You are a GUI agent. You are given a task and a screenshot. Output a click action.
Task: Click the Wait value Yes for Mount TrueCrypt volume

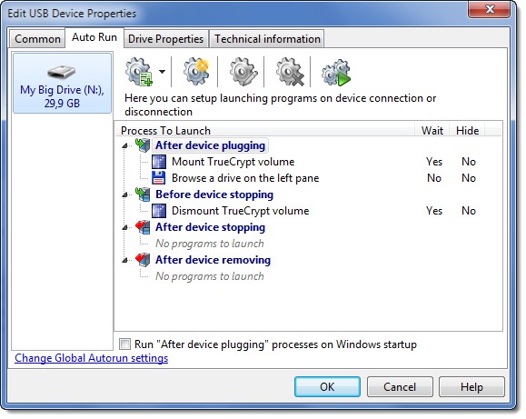[x=434, y=162]
